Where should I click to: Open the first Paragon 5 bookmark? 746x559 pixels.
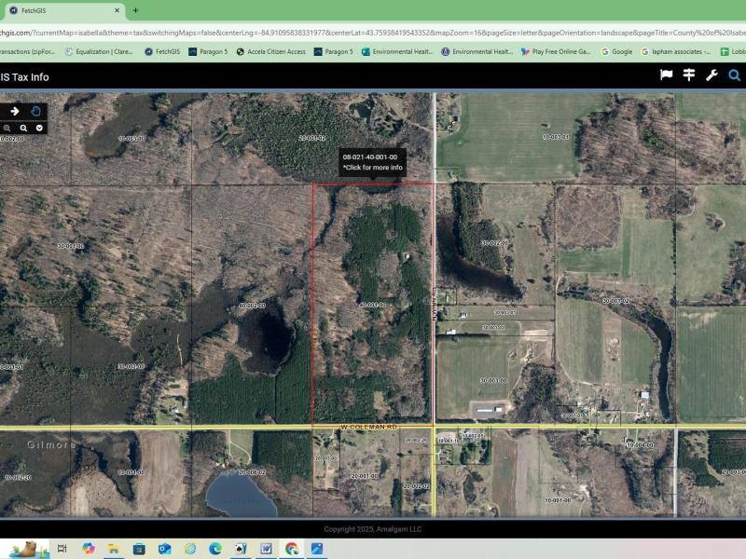(x=208, y=51)
